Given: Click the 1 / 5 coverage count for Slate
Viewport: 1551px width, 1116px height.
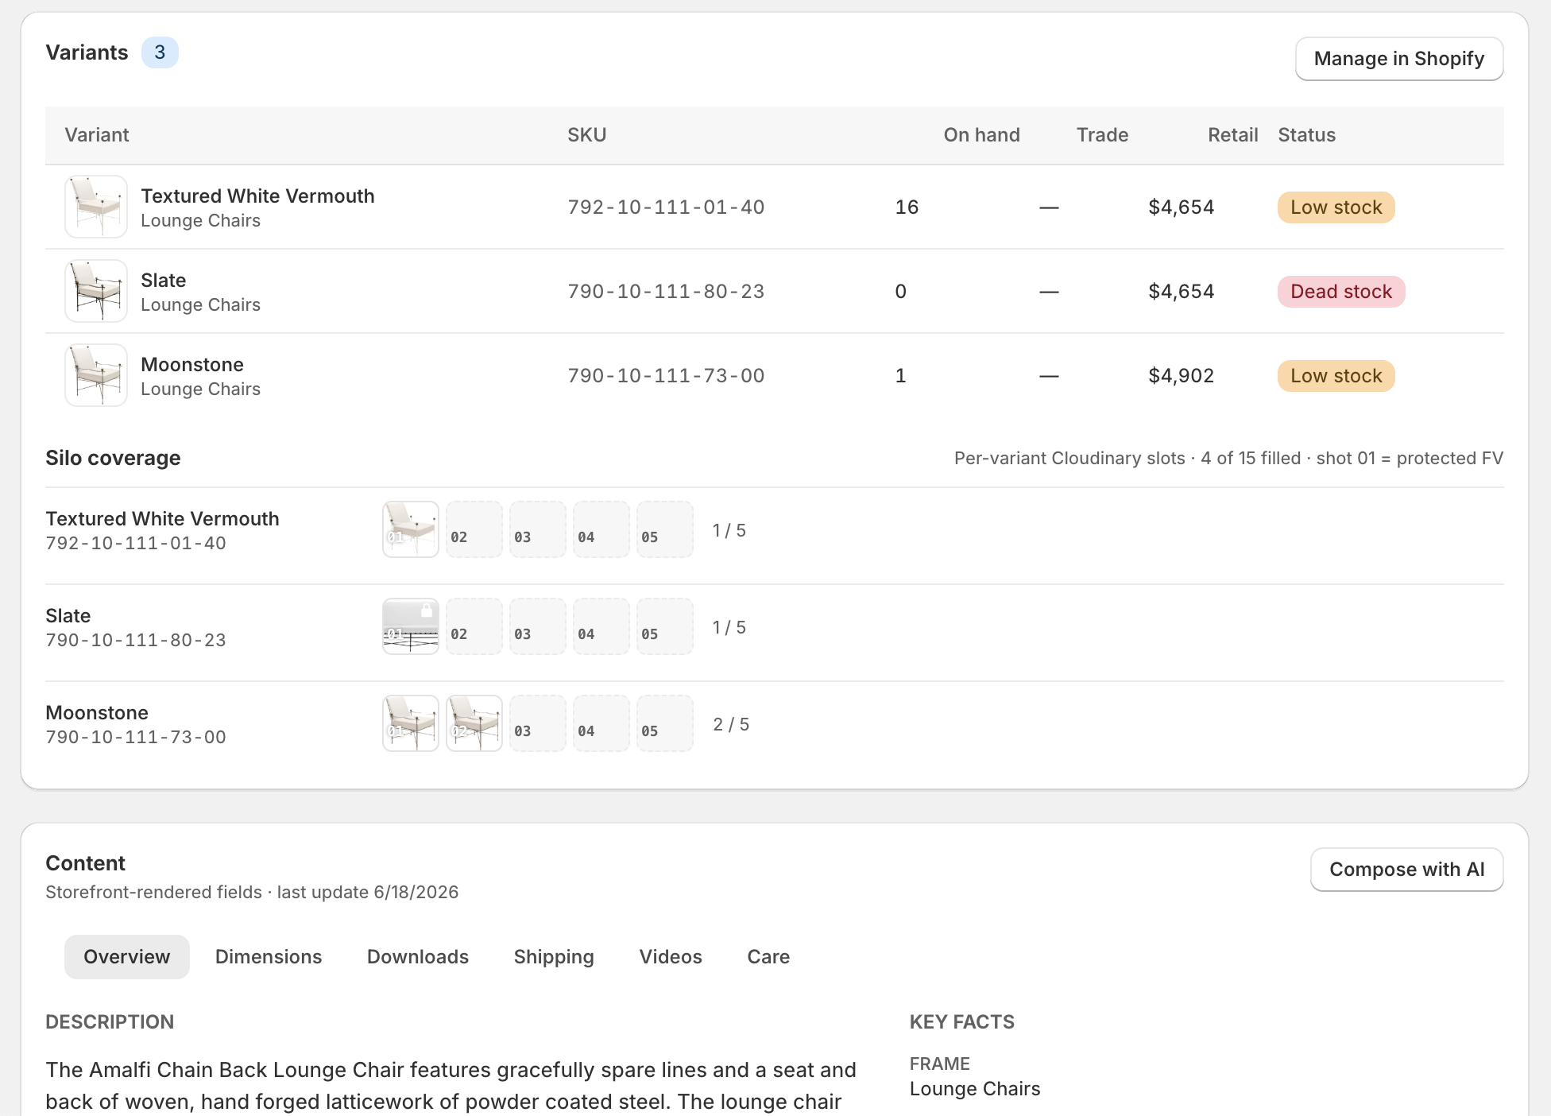Looking at the screenshot, I should [x=729, y=627].
